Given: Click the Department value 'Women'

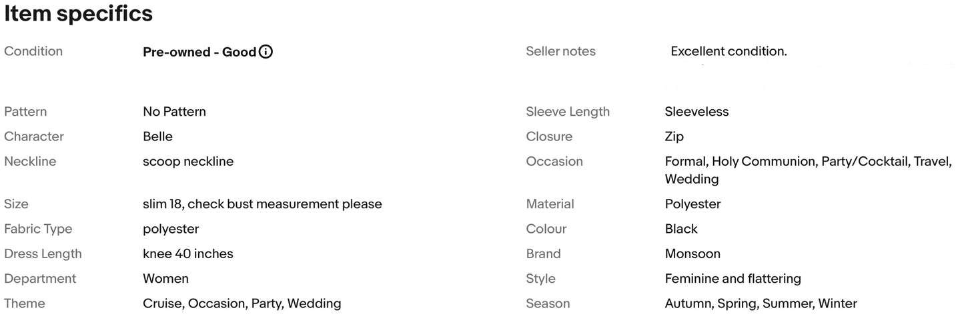Looking at the screenshot, I should click(165, 279).
